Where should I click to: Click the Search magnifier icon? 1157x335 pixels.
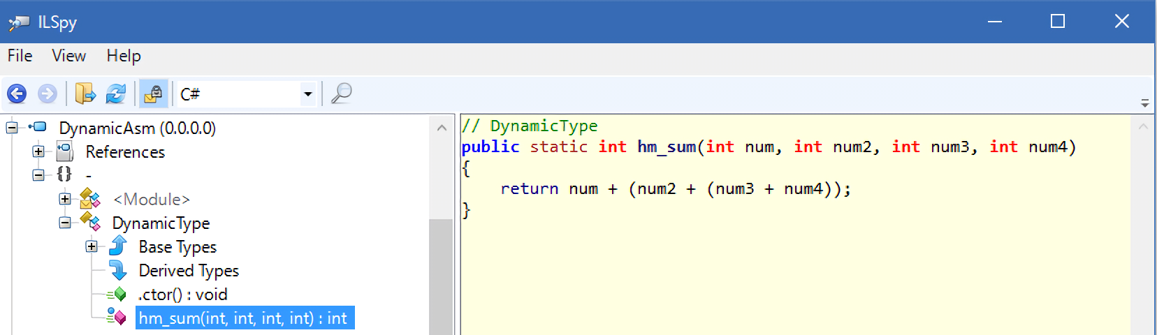(x=341, y=94)
